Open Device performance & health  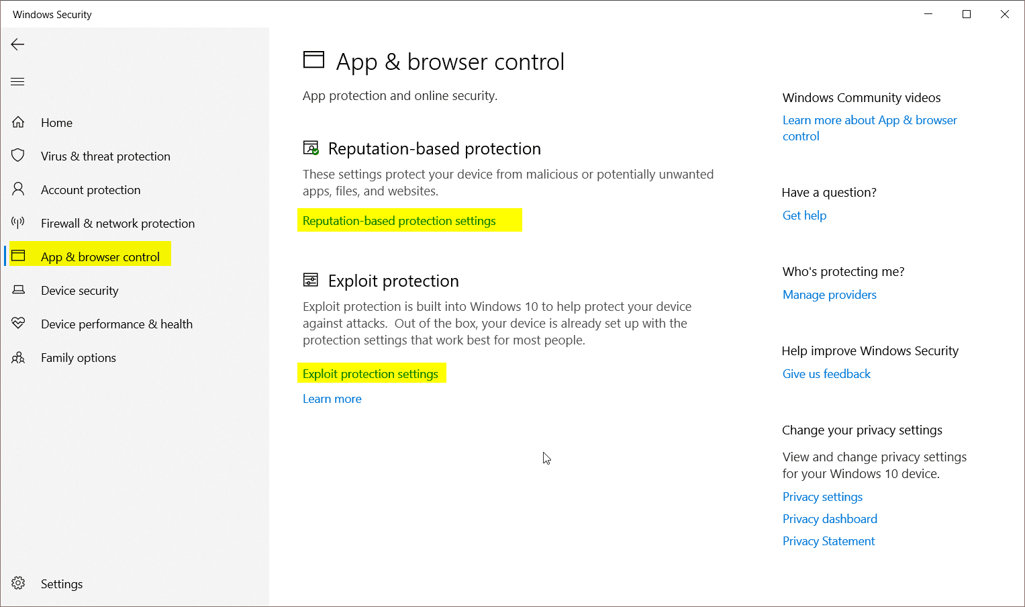tap(117, 324)
